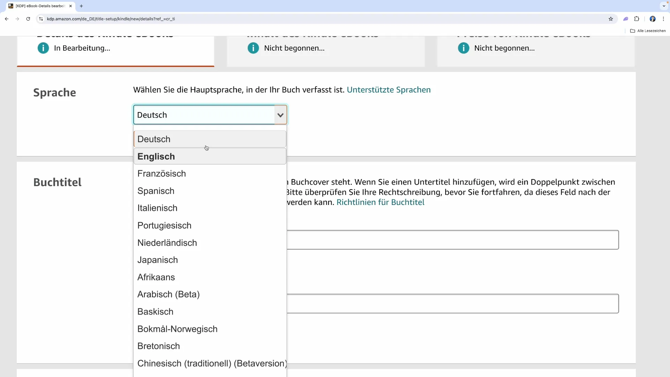The height and width of the screenshot is (377, 670).
Task: Bookmark this page with star icon
Action: 611,19
